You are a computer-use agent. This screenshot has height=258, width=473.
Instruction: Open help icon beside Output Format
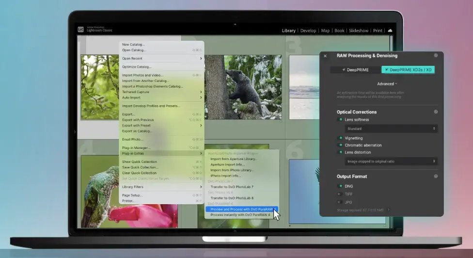coord(436,176)
